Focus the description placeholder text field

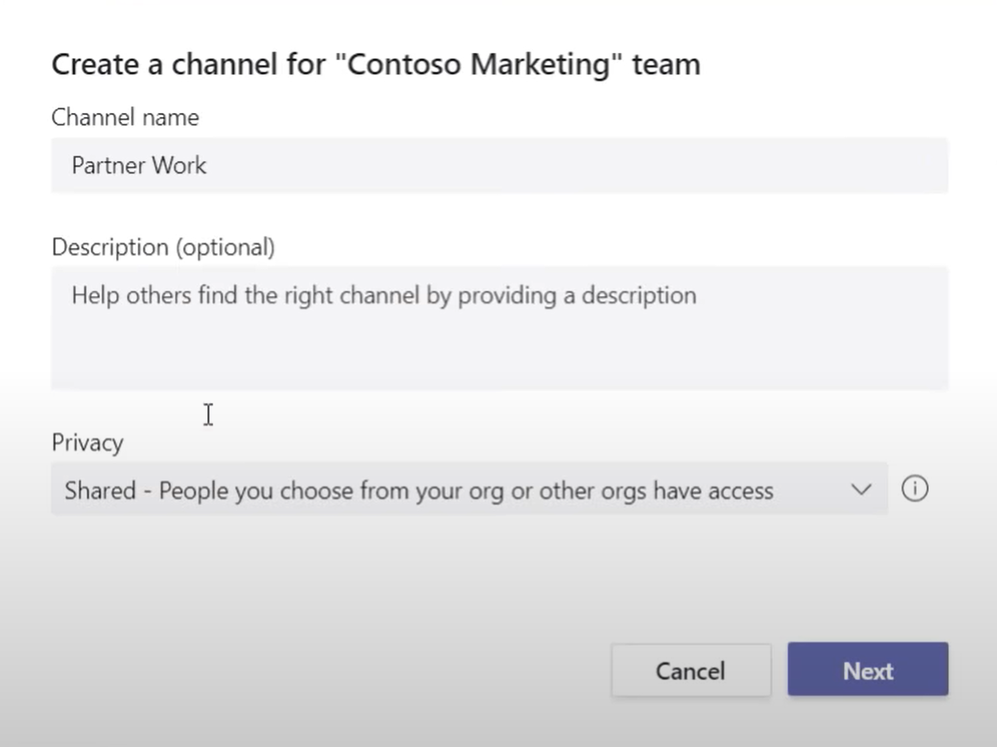[384, 295]
